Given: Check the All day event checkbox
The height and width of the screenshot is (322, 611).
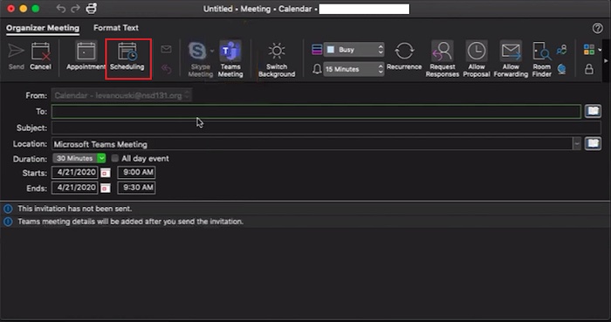Looking at the screenshot, I should 115,158.
